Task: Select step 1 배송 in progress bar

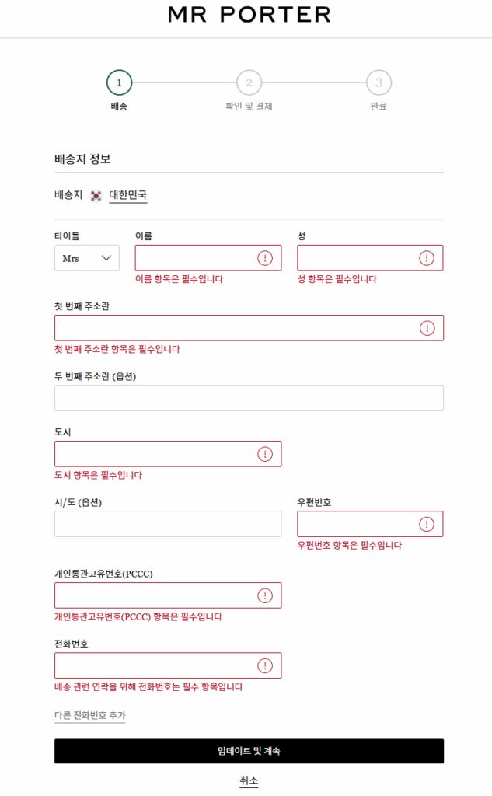Action: tap(119, 82)
